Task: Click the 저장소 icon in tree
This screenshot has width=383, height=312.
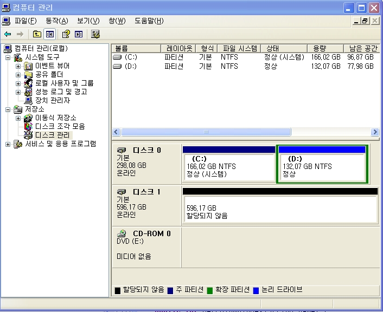Action: 18,109
